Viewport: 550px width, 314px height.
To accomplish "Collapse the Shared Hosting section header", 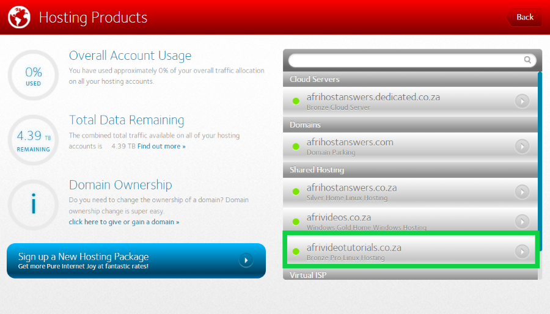I will click(409, 170).
